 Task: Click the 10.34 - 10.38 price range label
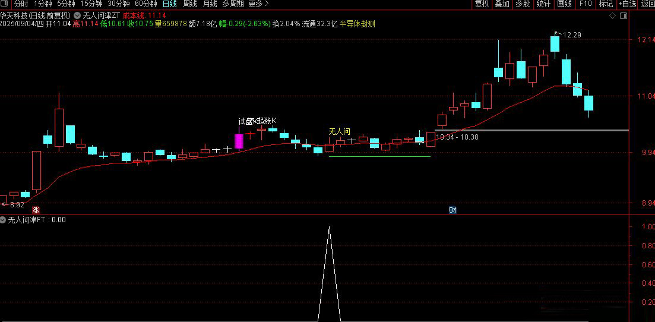coord(457,137)
